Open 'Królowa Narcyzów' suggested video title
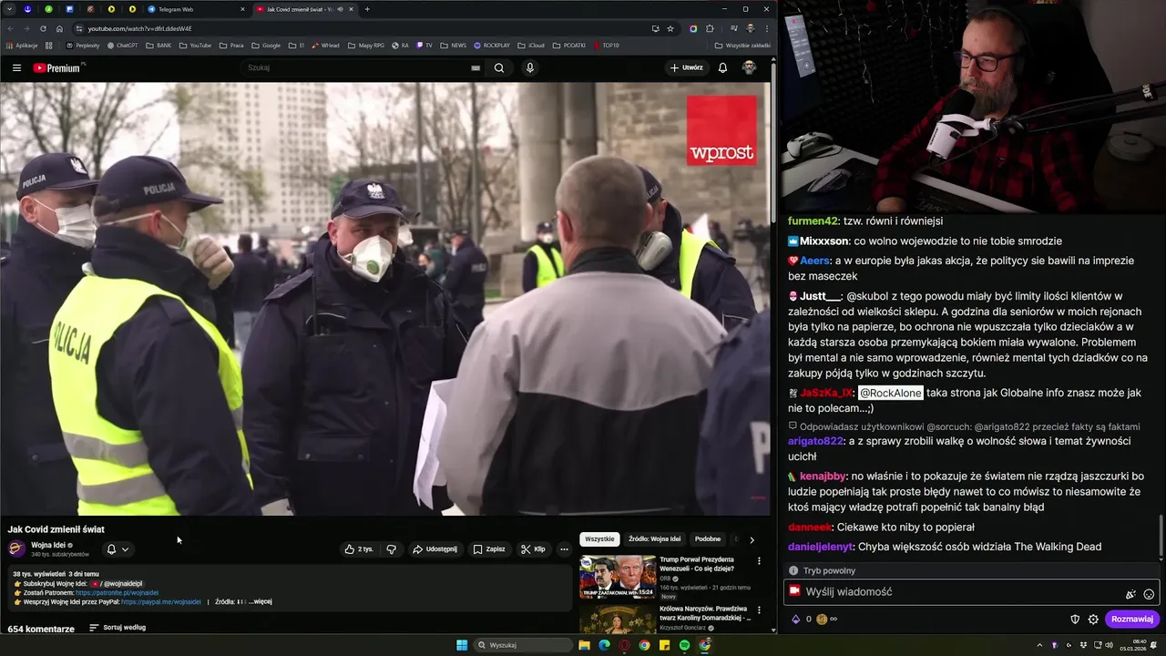This screenshot has width=1166, height=656. tap(704, 613)
